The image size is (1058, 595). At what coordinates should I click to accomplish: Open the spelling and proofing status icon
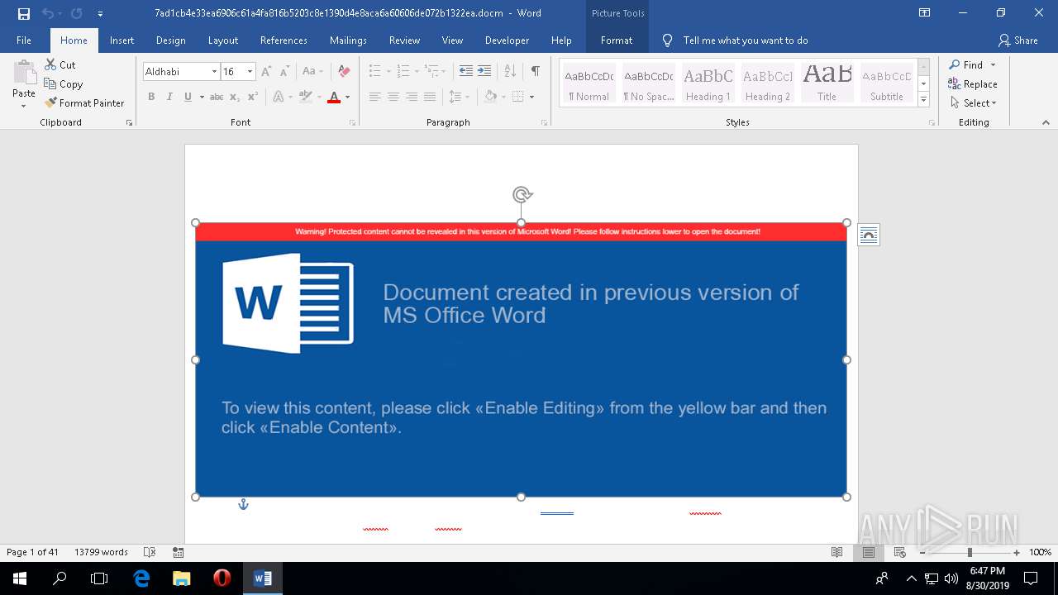click(150, 552)
